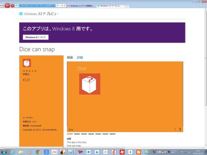Switch to the Windows ストア プレビュー tab
Screen dimensions: 207x155
click(111, 6)
